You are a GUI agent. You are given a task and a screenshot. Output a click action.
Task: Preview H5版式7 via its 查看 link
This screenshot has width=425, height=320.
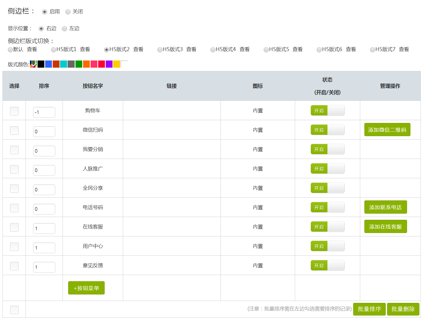click(x=404, y=49)
